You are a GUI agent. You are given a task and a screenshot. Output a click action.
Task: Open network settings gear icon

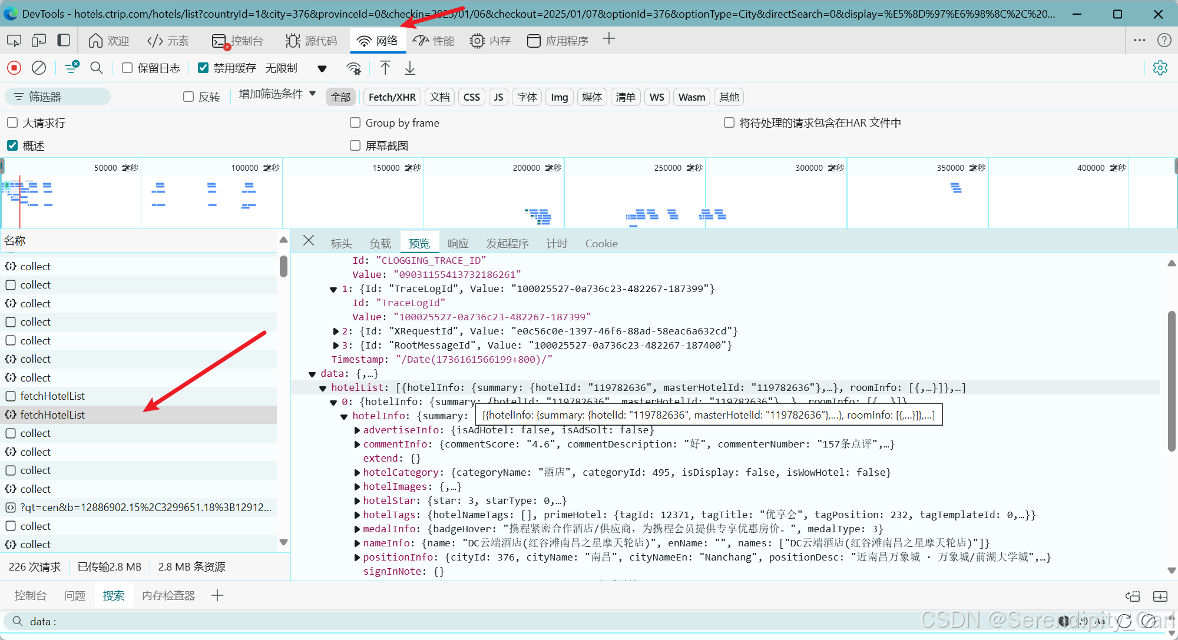1160,68
